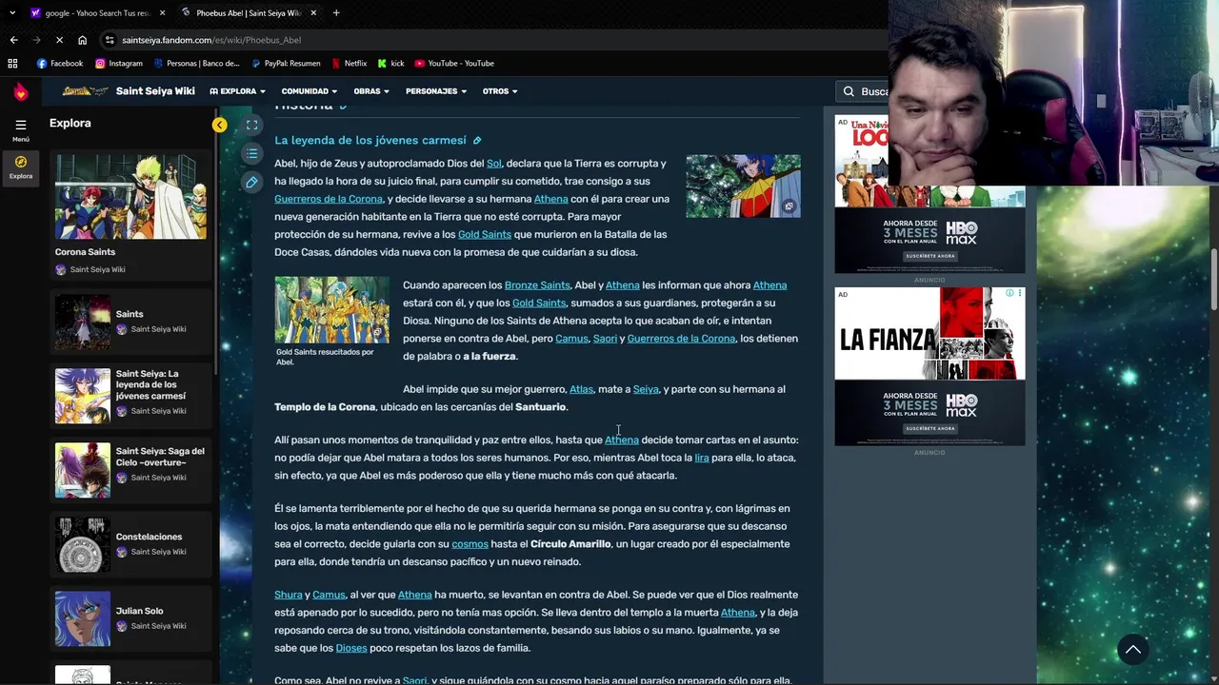Open Saint Seiya: La leyenda de los jóvenes carmesí card
1219x685 pixels.
(130, 395)
